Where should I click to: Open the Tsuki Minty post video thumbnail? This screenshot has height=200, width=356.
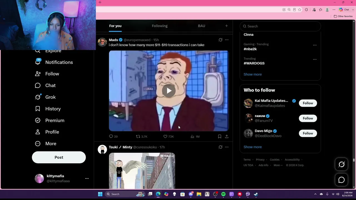142,171
